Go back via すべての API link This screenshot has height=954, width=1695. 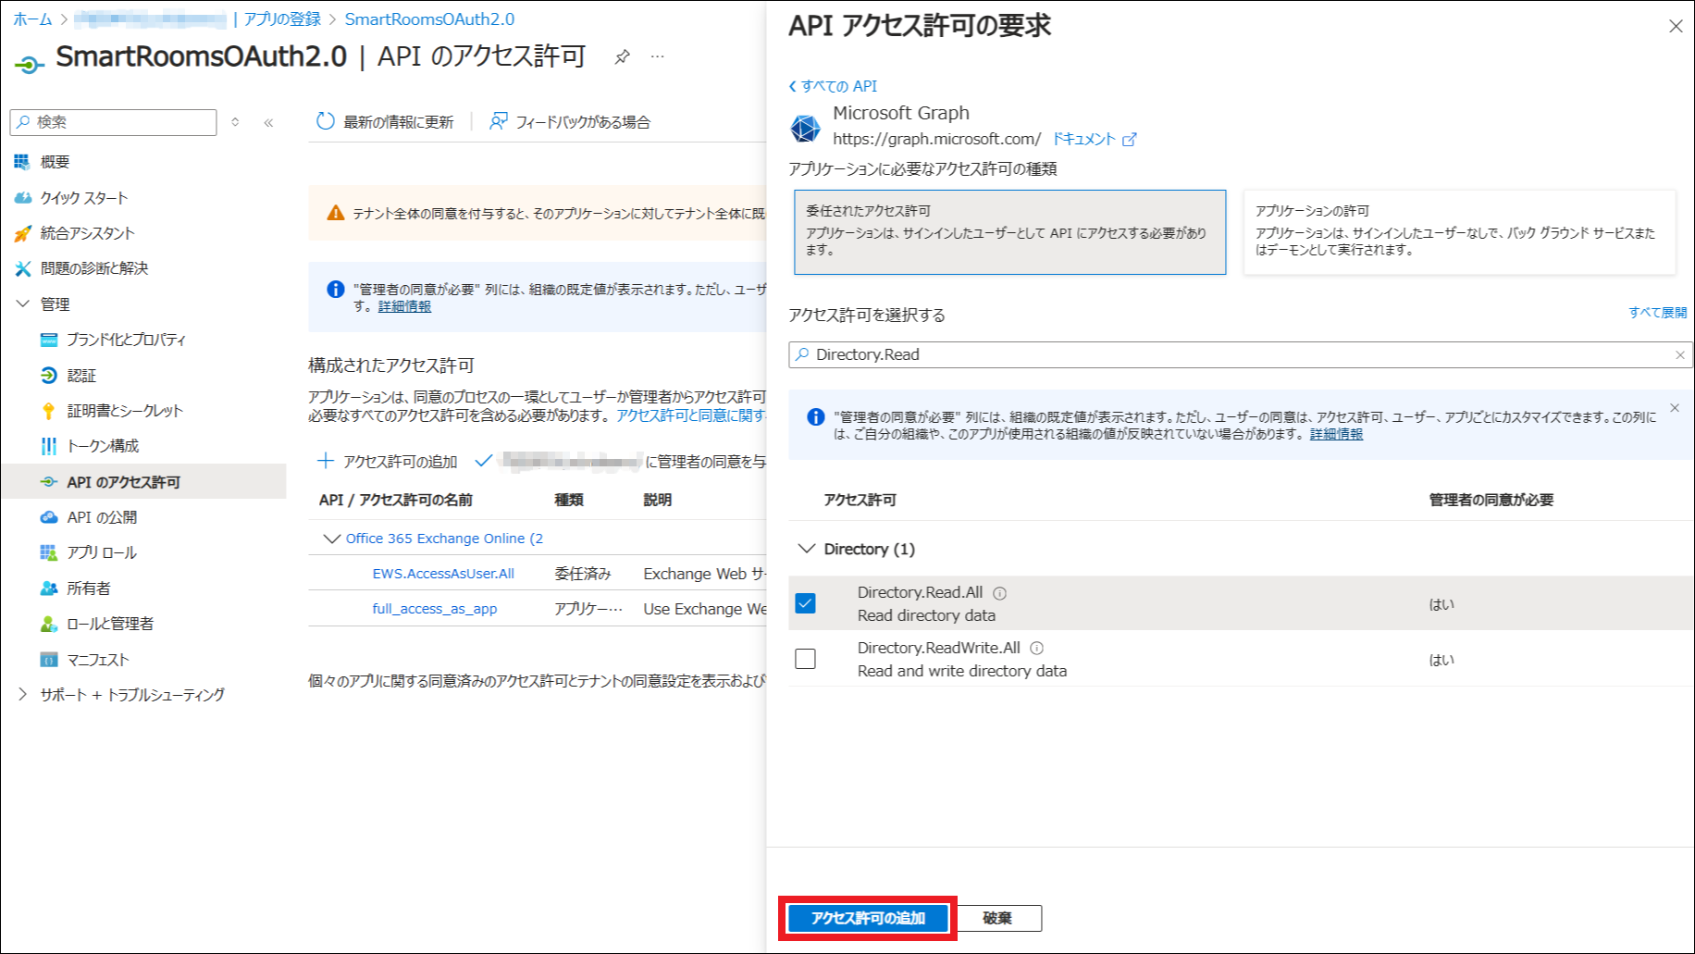[833, 86]
